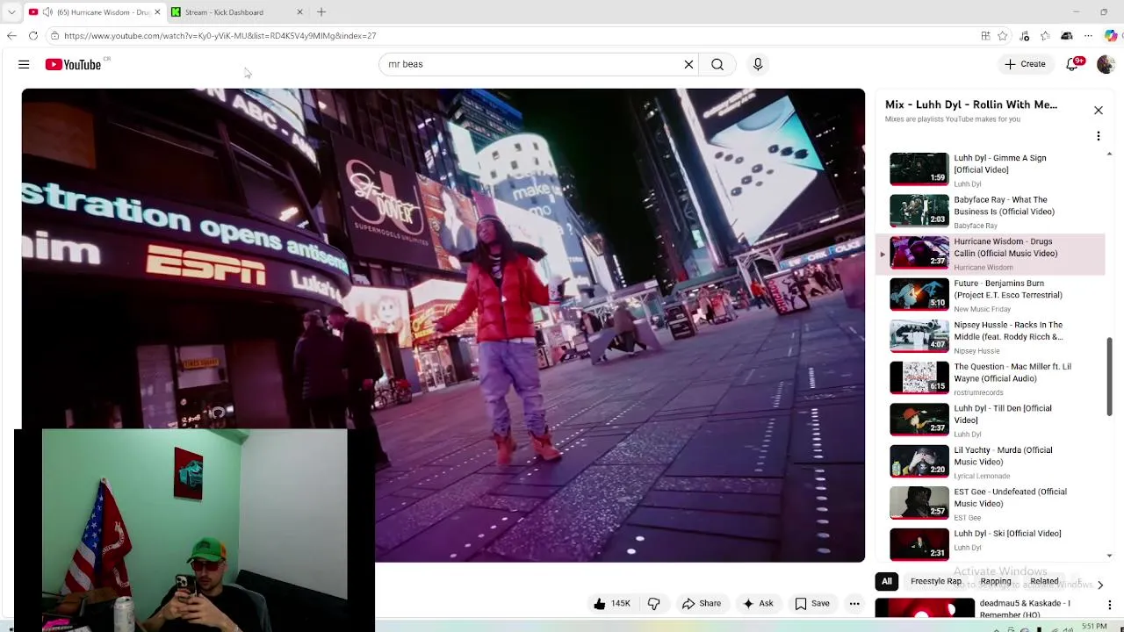
Task: Bookmark the page with the star icon
Action: coord(1003,36)
